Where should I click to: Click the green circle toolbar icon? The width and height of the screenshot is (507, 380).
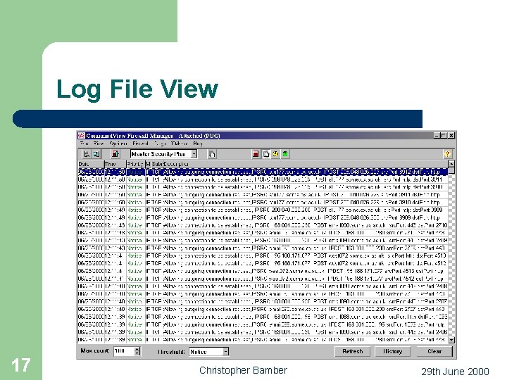click(285, 154)
